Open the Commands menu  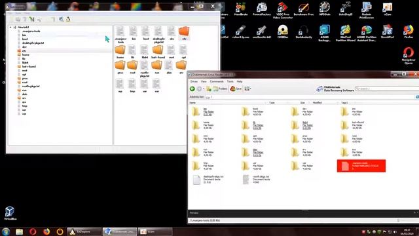(x=217, y=81)
